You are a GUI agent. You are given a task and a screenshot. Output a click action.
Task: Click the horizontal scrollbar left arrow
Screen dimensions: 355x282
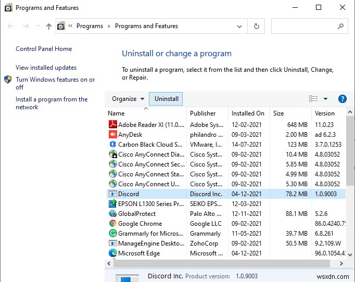coord(109,263)
